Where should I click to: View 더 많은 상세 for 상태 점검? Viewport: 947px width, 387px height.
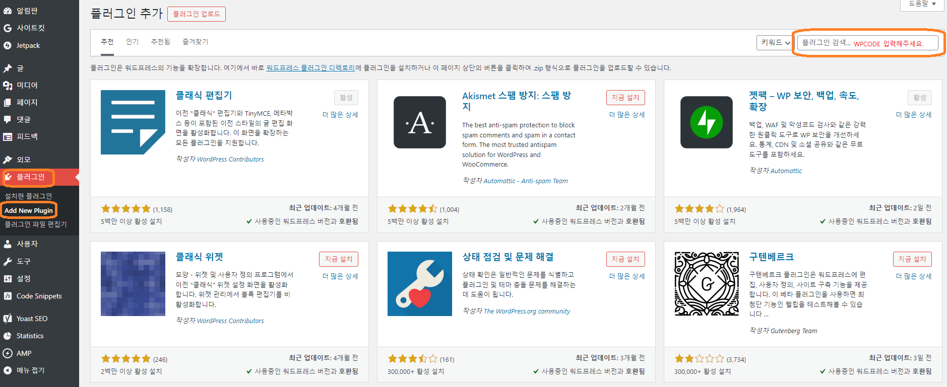click(x=627, y=276)
